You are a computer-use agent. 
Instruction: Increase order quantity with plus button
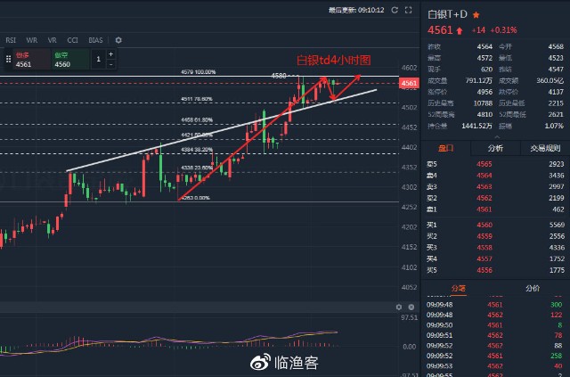110,54
